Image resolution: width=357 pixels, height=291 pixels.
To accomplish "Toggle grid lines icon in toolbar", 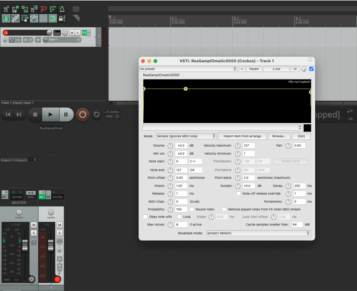I will [43, 18].
